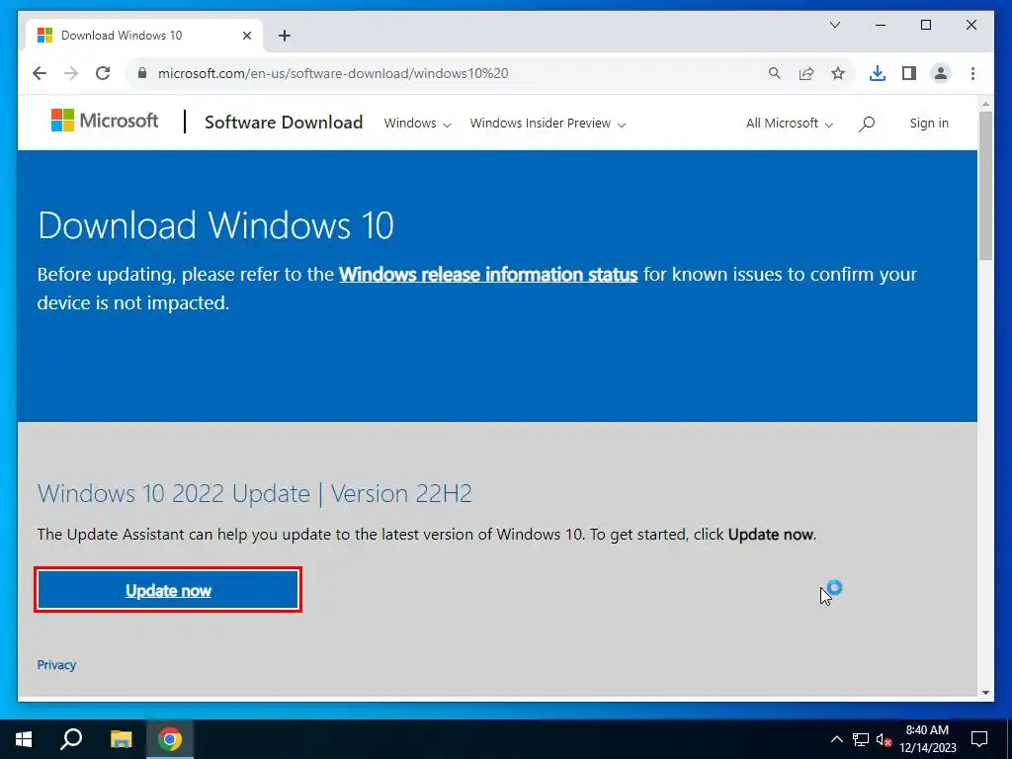
Task: Open a new tab with plus button
Action: [x=285, y=36]
